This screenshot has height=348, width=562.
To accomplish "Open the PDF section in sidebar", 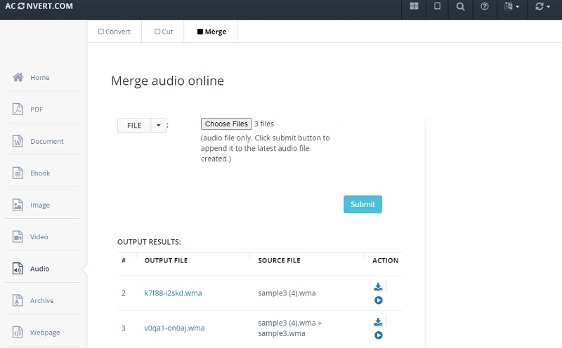I will pos(37,109).
